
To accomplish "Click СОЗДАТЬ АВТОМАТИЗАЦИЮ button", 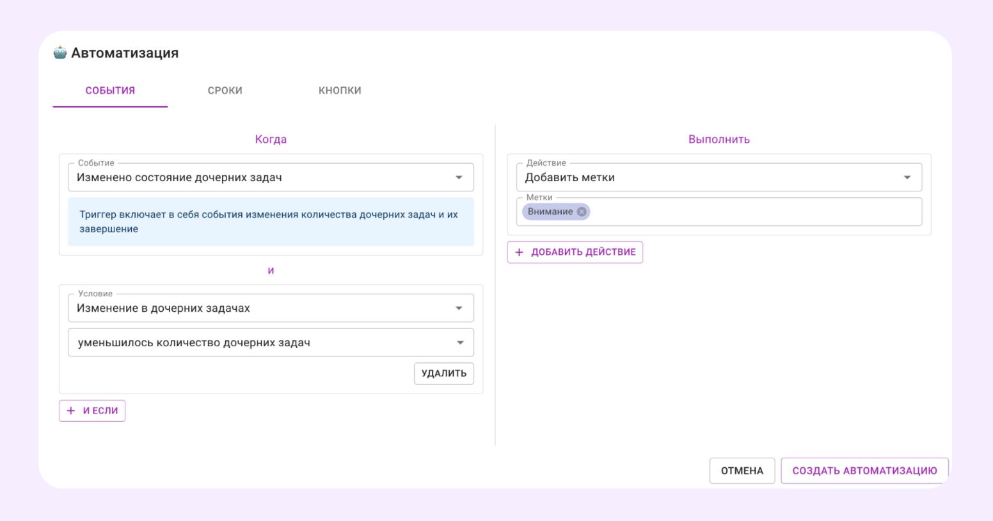I will pyautogui.click(x=864, y=470).
